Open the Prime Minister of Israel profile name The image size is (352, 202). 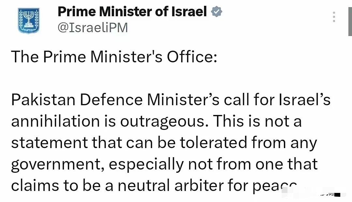(x=132, y=12)
